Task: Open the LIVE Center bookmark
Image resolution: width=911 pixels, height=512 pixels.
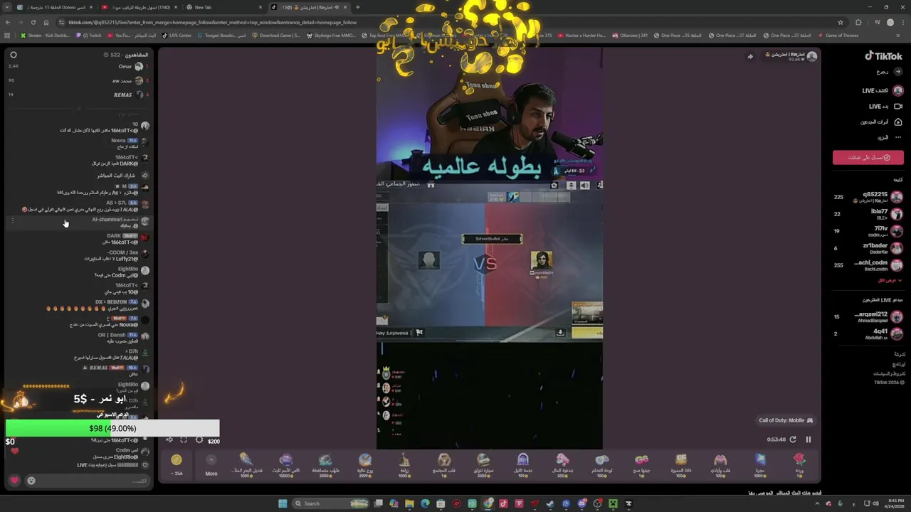Action: click(177, 35)
